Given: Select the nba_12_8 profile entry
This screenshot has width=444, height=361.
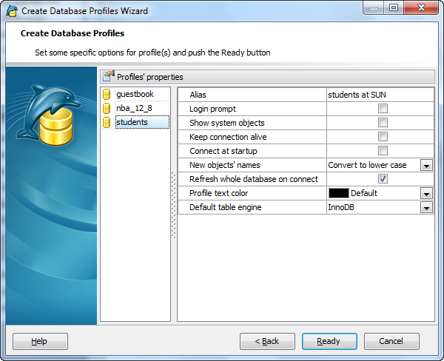Looking at the screenshot, I should coord(134,109).
